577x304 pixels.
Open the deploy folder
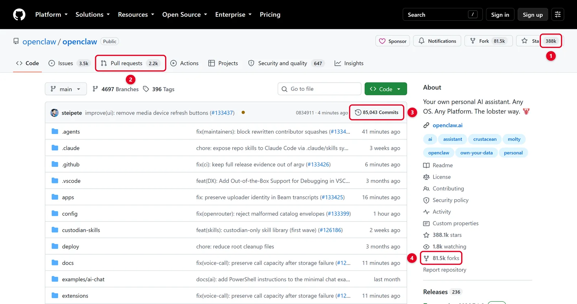coord(70,247)
